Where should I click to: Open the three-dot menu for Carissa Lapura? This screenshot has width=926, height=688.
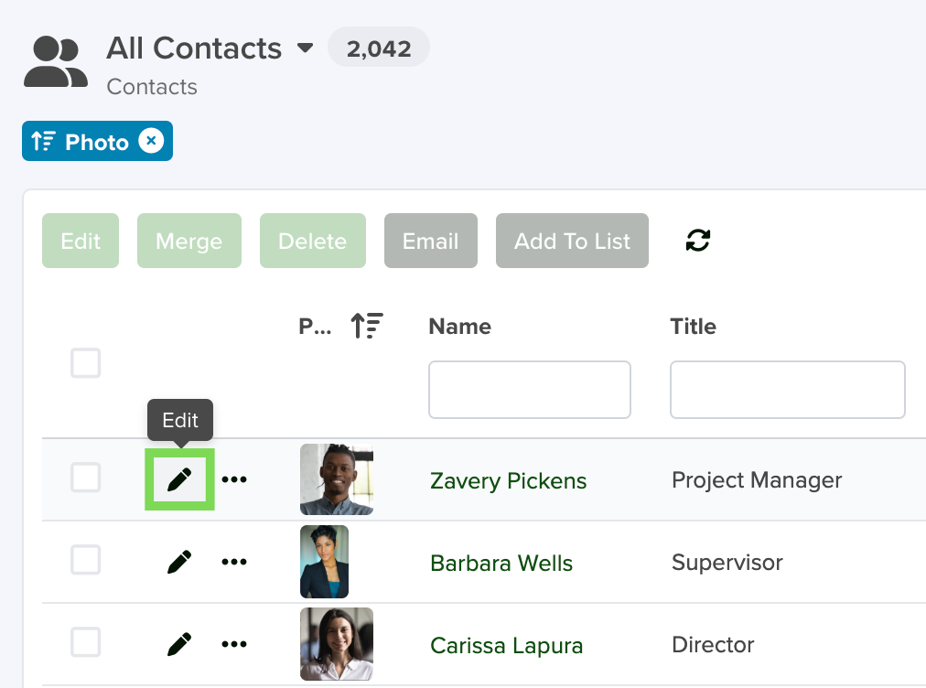(234, 644)
